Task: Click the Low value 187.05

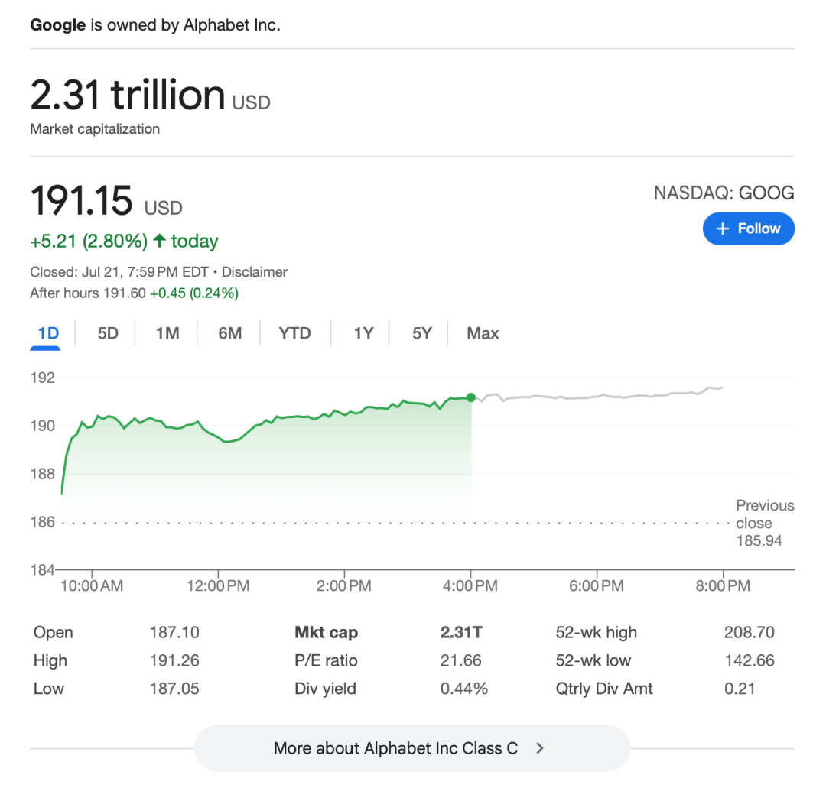Action: tap(174, 689)
